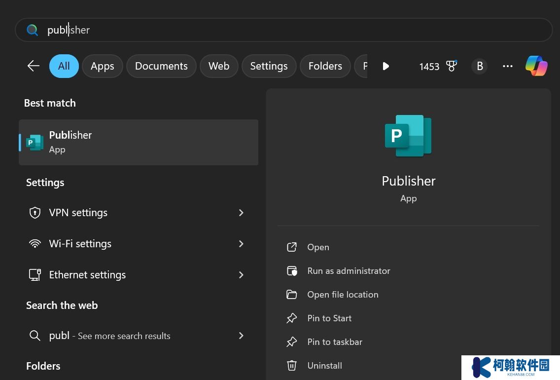Image resolution: width=560 pixels, height=380 pixels.
Task: Open Ethernet settings result
Action: pos(139,275)
